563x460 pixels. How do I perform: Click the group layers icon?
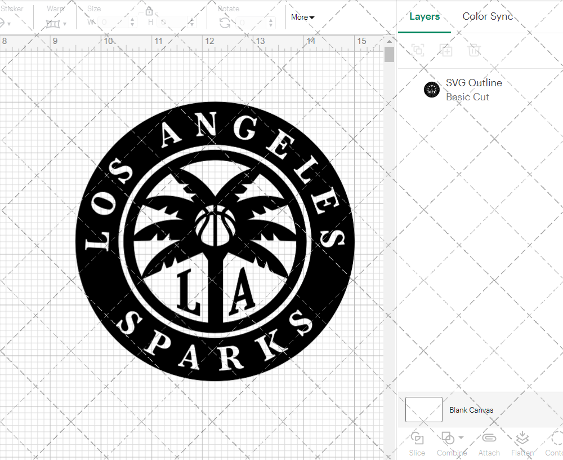(418, 50)
